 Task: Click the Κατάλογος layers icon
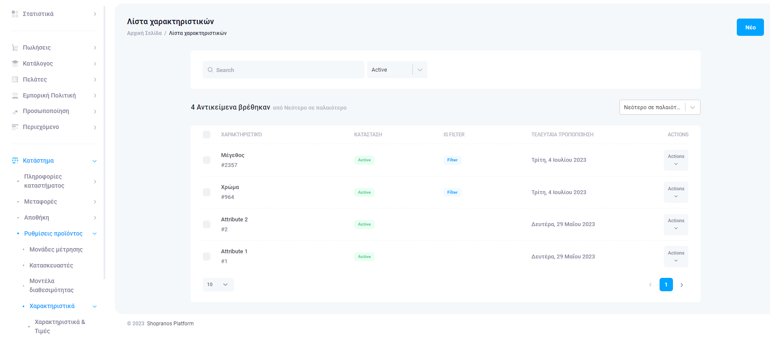[x=15, y=63]
